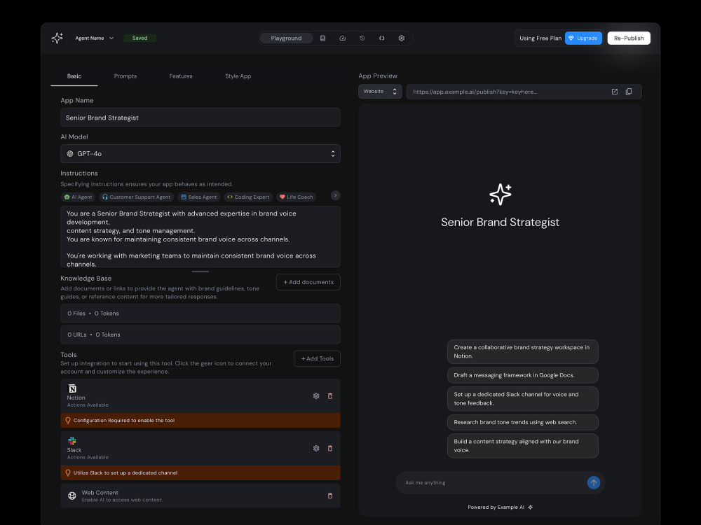The image size is (701, 525).
Task: Copy the app preview URL
Action: tap(629, 92)
